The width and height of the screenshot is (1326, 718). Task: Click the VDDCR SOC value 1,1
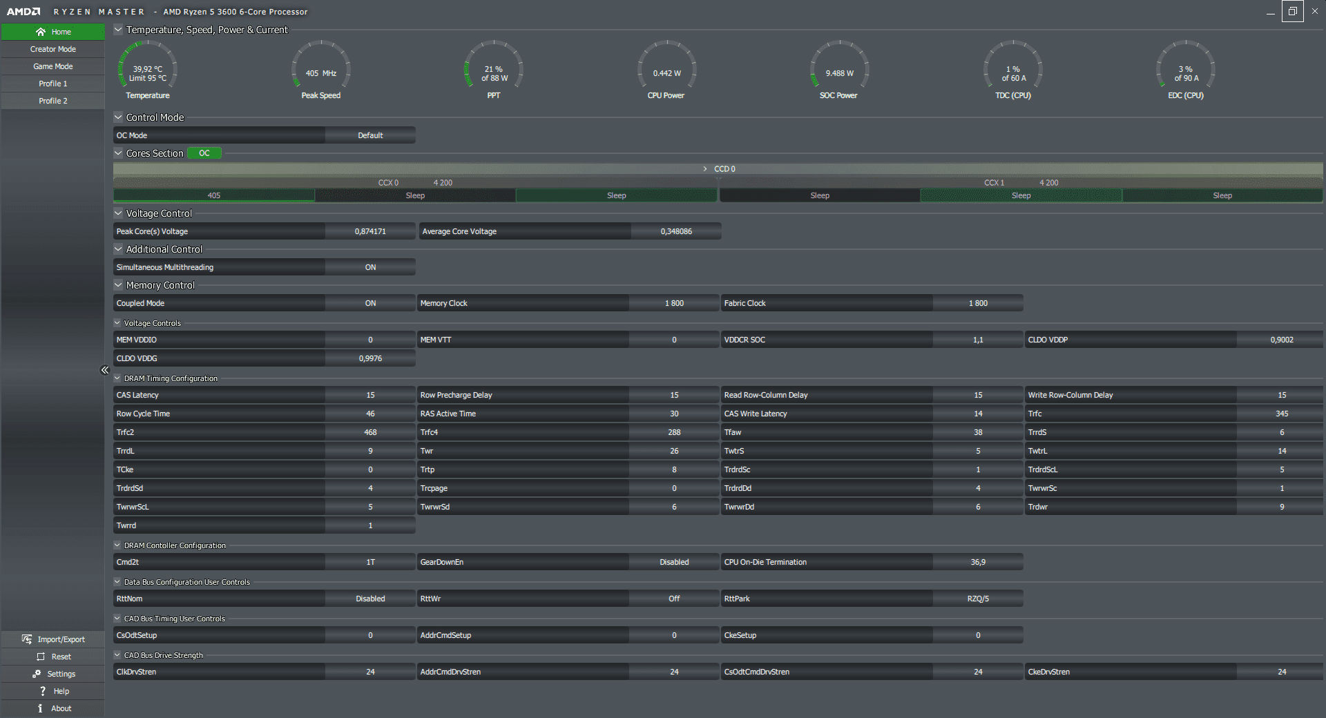tap(978, 340)
